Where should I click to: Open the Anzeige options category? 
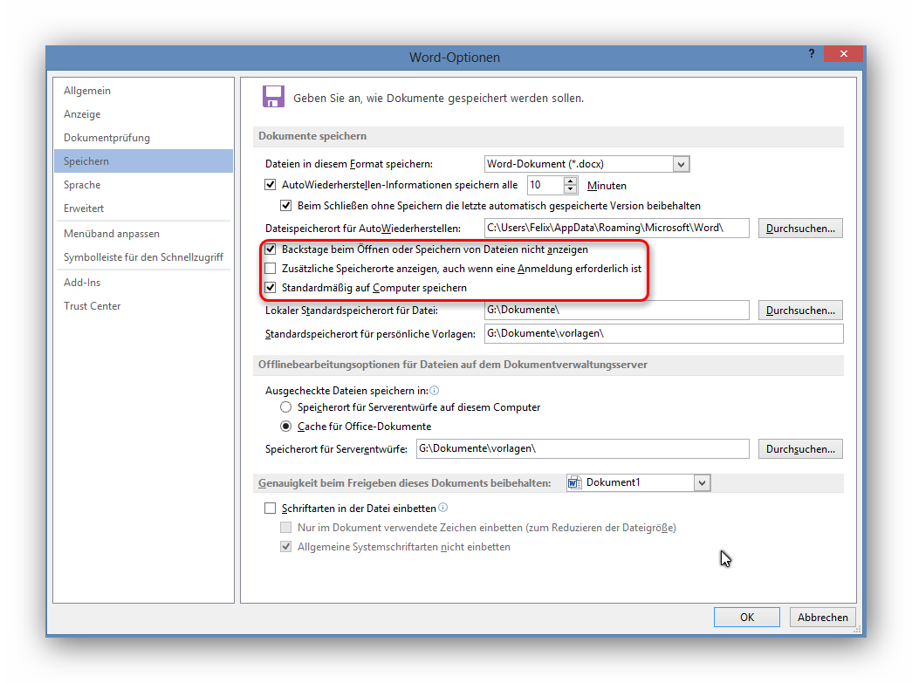coord(144,114)
